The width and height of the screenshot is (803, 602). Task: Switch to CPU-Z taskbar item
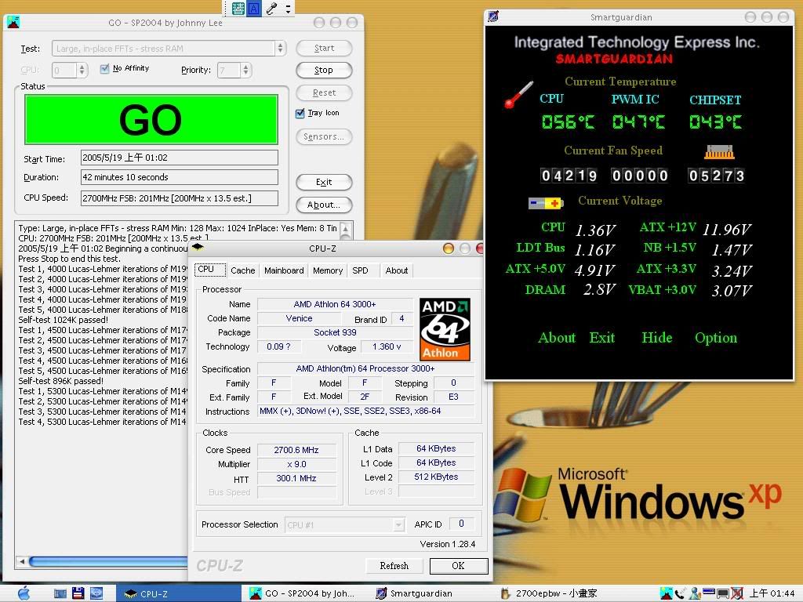[176, 593]
